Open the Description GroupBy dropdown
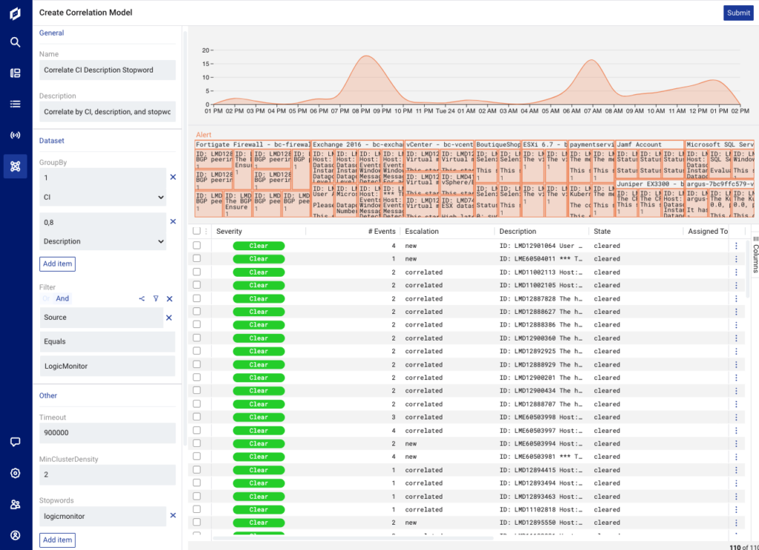 click(x=102, y=241)
